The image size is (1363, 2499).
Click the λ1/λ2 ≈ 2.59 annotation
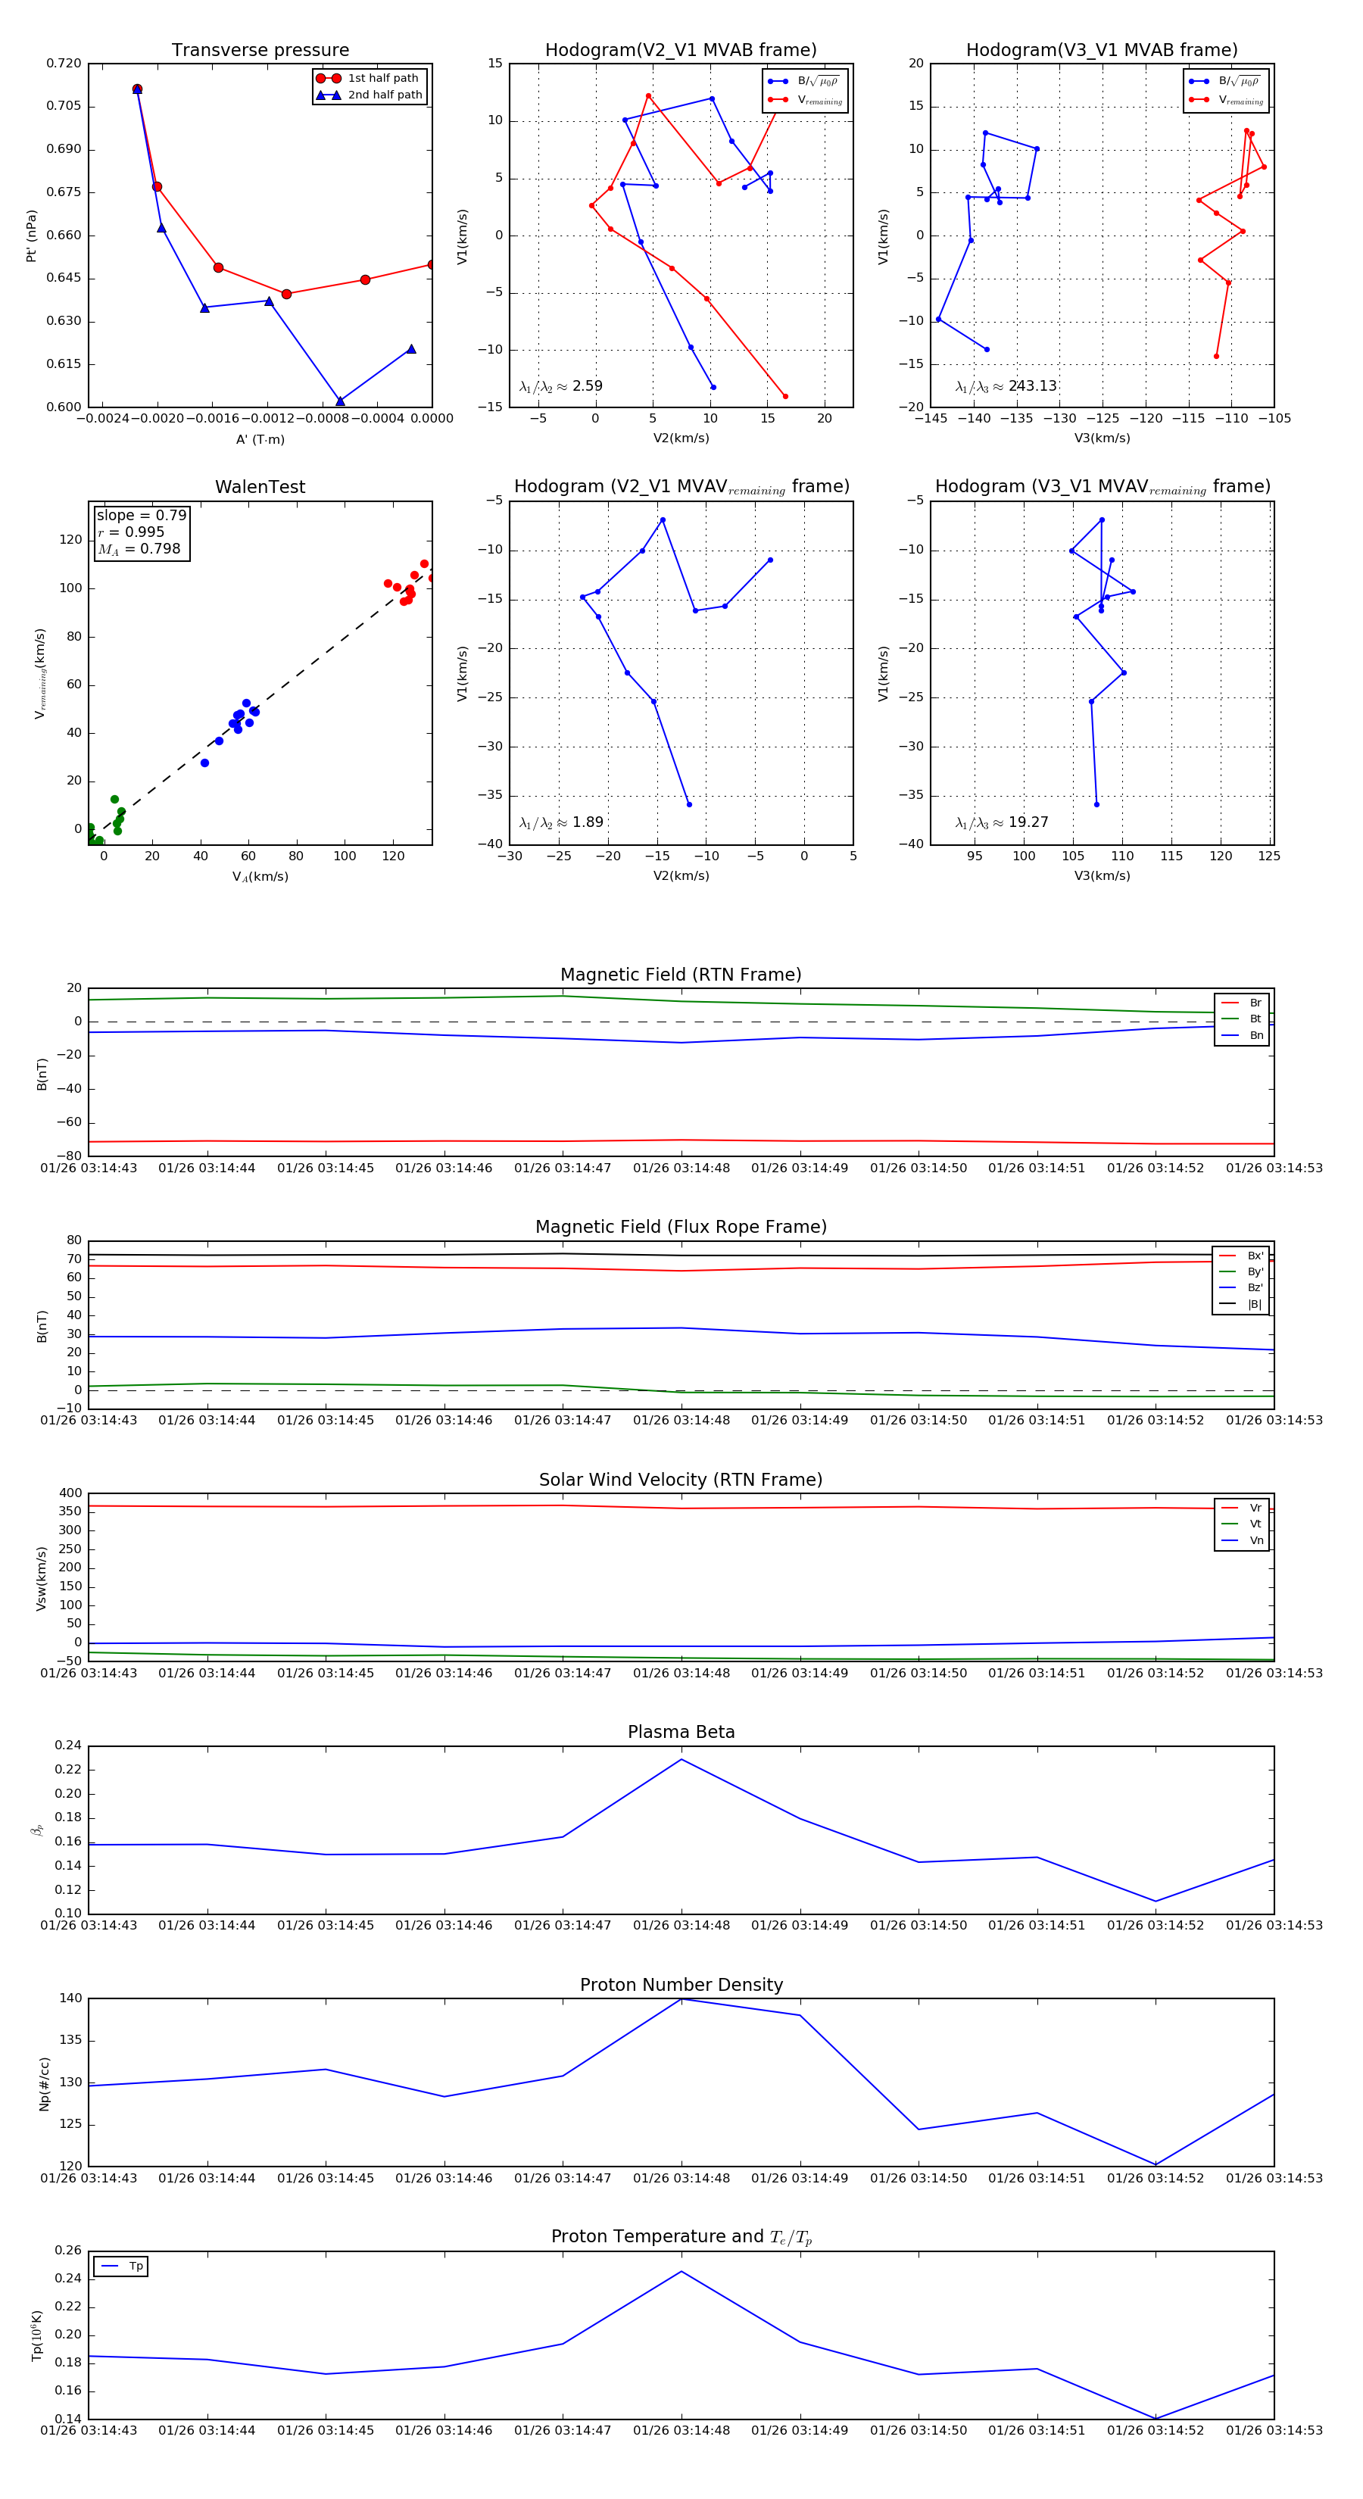tap(560, 386)
